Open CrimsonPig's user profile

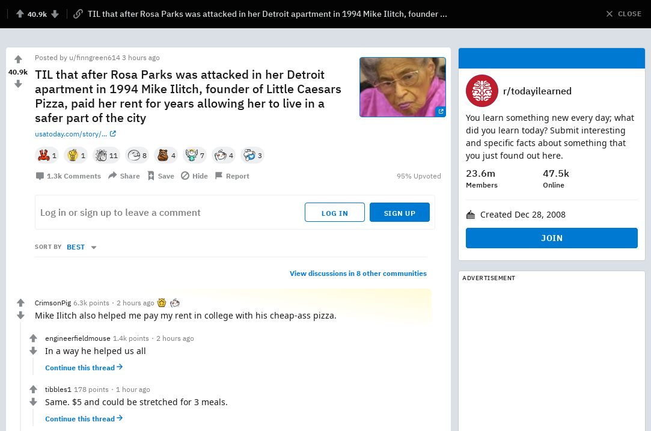click(53, 303)
